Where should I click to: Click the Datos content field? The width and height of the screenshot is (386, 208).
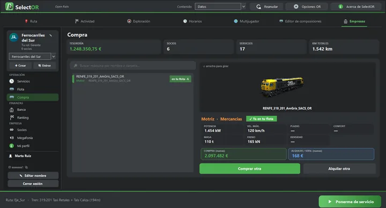point(218,6)
